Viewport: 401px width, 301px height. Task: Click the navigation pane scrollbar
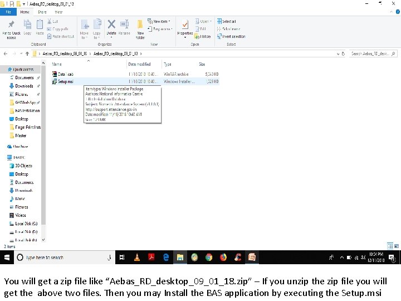(x=43, y=145)
